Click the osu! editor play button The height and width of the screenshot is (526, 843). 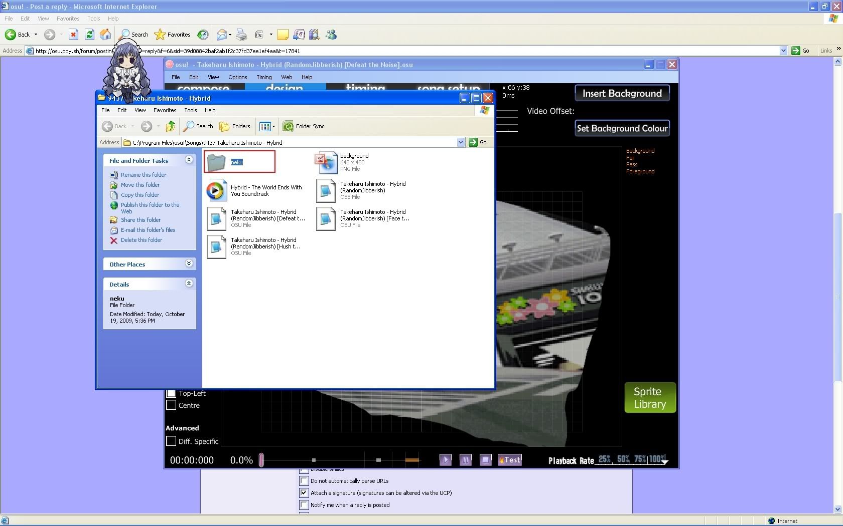click(x=445, y=460)
